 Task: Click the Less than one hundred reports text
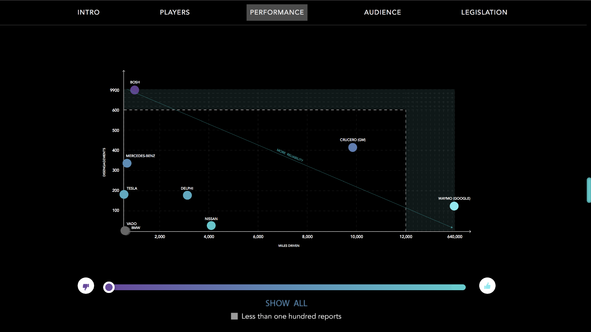(x=291, y=316)
